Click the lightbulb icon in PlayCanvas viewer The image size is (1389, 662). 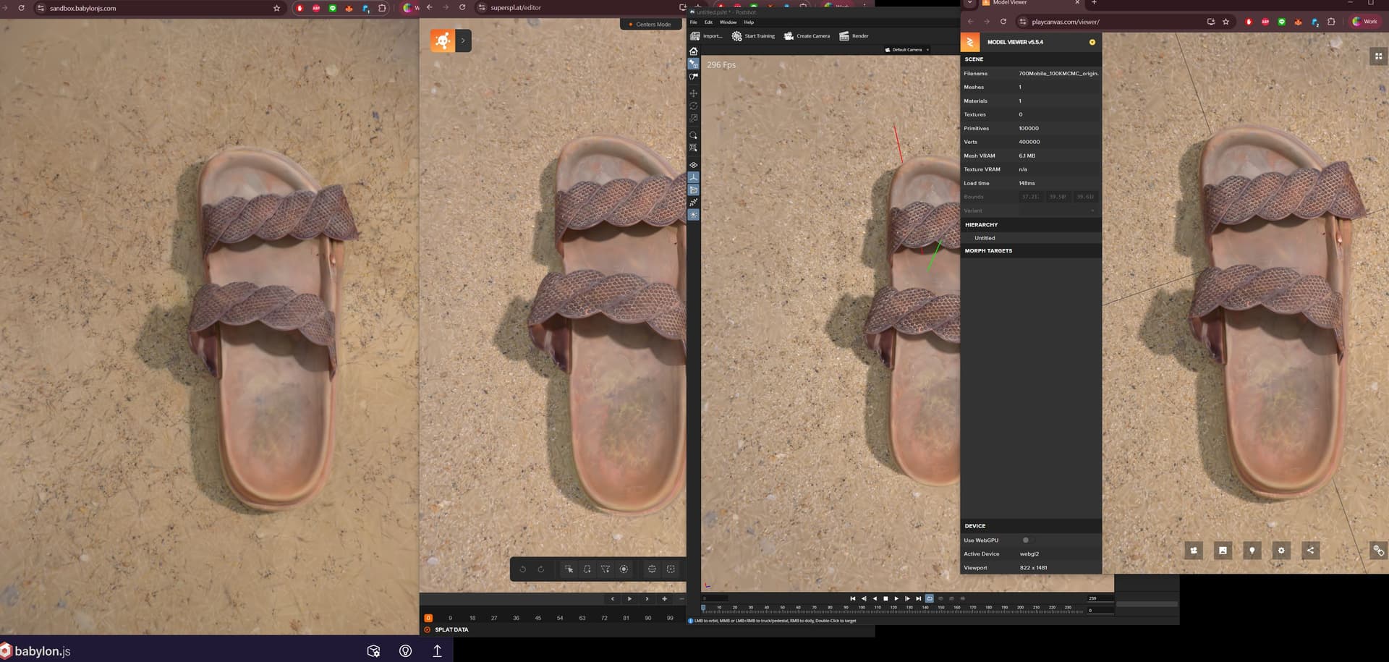click(x=1252, y=551)
